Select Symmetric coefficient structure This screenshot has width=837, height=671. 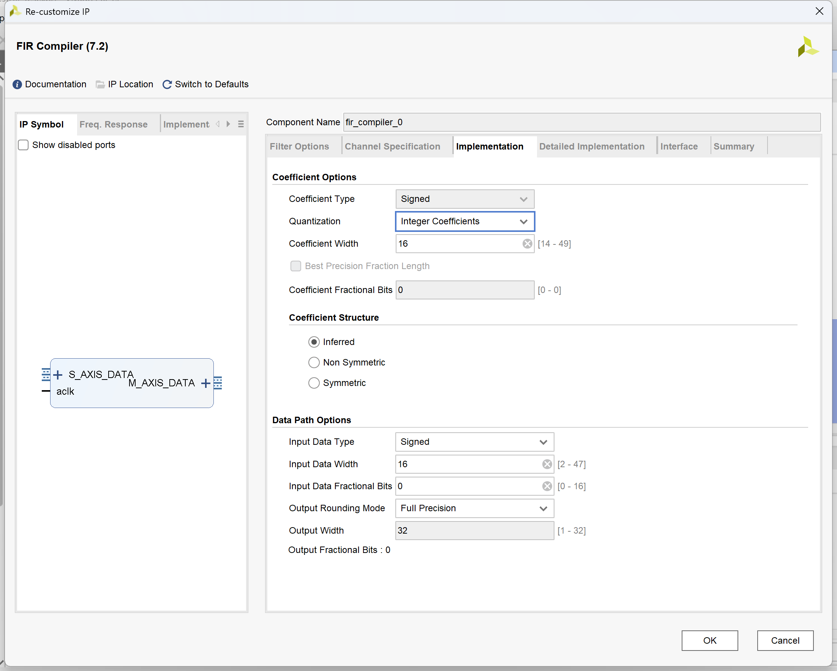(x=314, y=383)
